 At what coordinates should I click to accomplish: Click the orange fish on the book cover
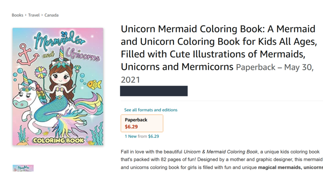coord(94,84)
